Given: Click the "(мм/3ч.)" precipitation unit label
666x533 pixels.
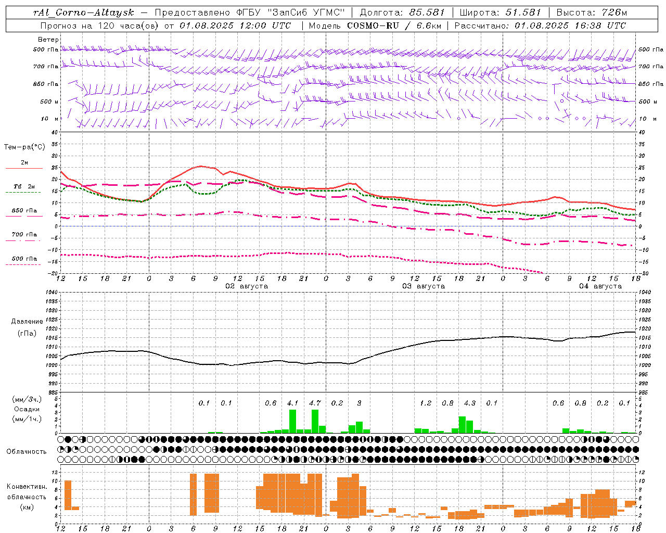Looking at the screenshot, I should coord(27,399).
